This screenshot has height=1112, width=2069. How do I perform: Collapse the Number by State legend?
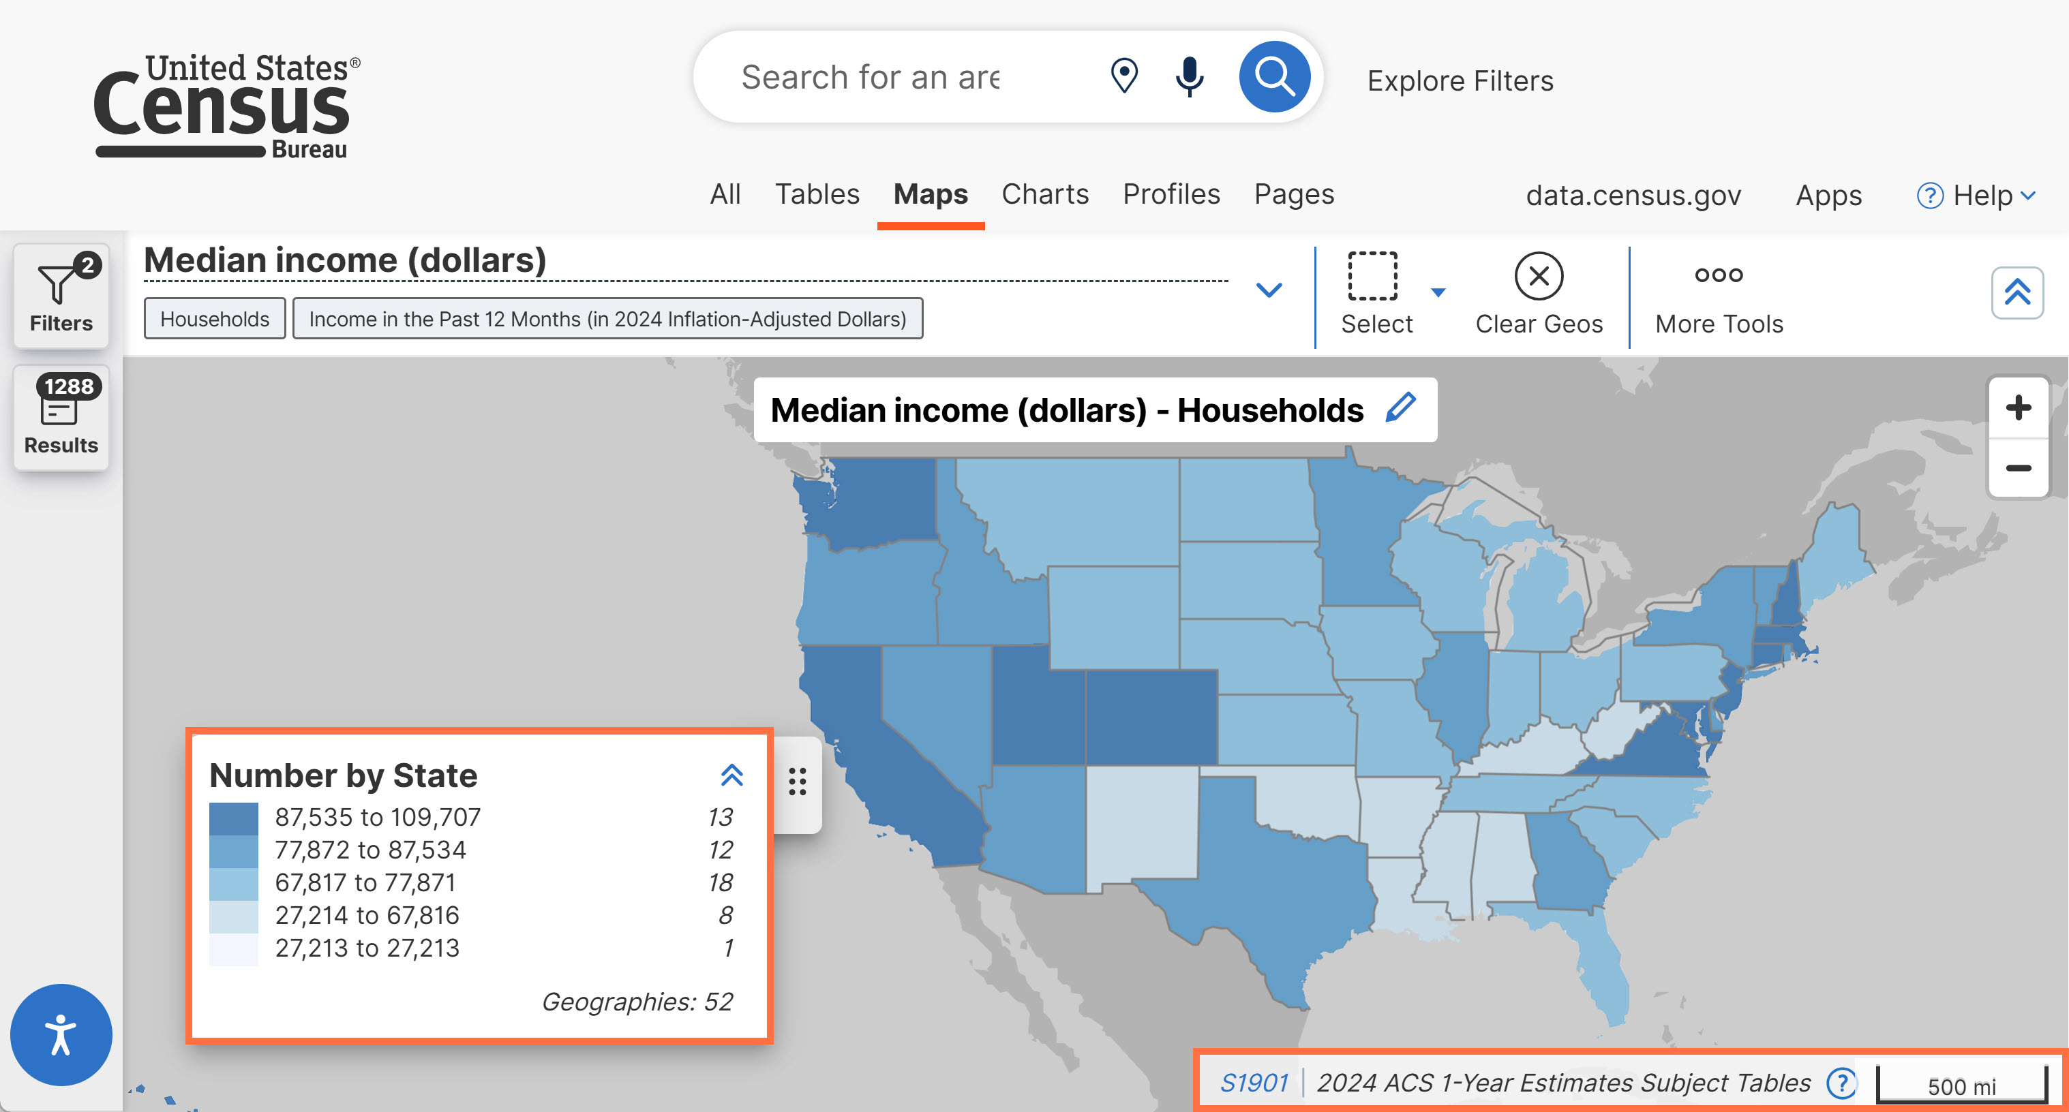[731, 775]
